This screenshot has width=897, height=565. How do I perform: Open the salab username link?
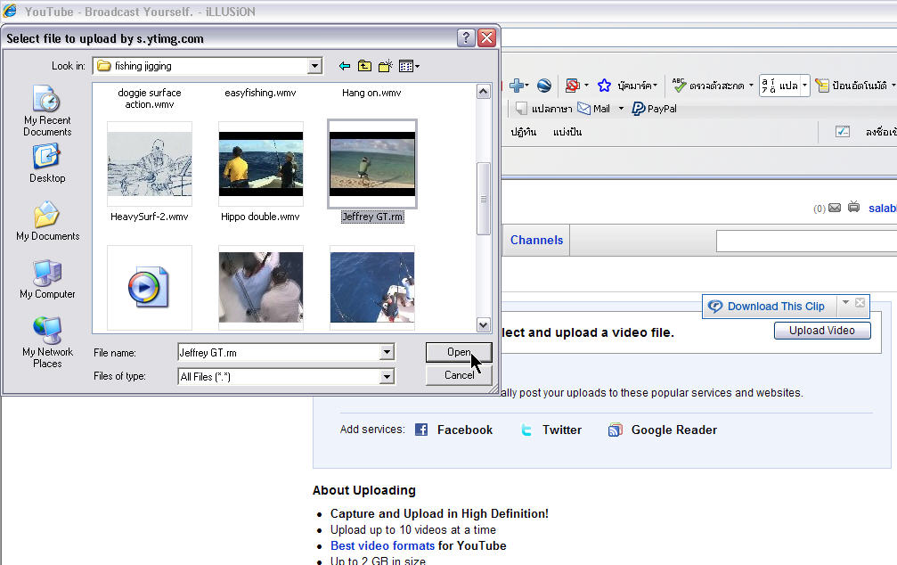point(882,209)
